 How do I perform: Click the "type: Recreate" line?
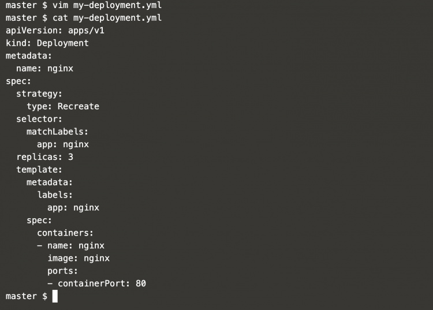tap(63, 106)
